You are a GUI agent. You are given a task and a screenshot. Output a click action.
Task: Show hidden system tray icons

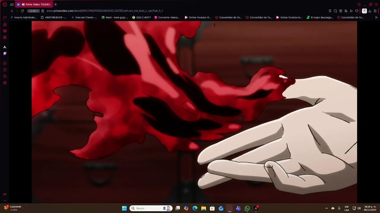[326, 208]
